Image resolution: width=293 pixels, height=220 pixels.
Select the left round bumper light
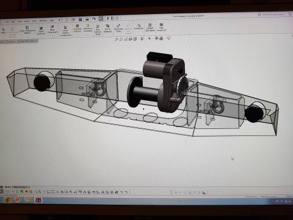tap(42, 82)
